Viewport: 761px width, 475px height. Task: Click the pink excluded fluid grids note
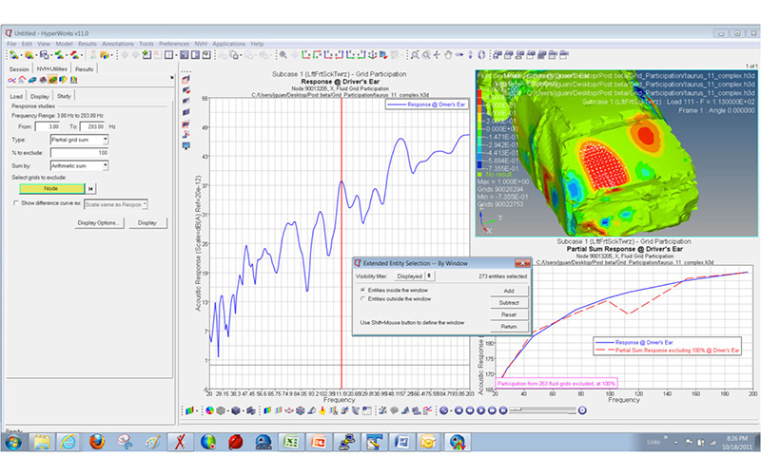(556, 384)
